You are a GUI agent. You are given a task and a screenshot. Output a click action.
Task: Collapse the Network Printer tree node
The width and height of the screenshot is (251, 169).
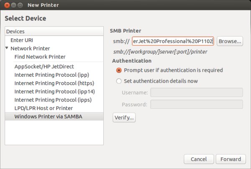7,48
